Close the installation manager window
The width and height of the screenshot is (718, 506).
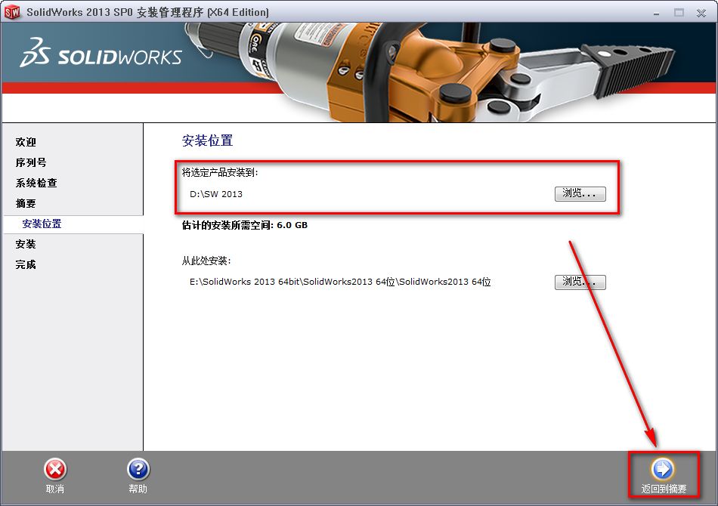[x=700, y=12]
